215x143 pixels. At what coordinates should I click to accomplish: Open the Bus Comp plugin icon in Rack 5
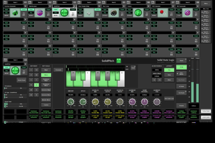tap(114, 13)
